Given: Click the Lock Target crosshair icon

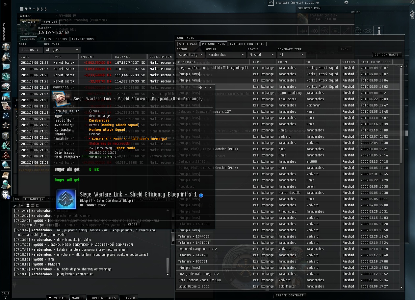Looking at the screenshot, I should coord(357,31).
